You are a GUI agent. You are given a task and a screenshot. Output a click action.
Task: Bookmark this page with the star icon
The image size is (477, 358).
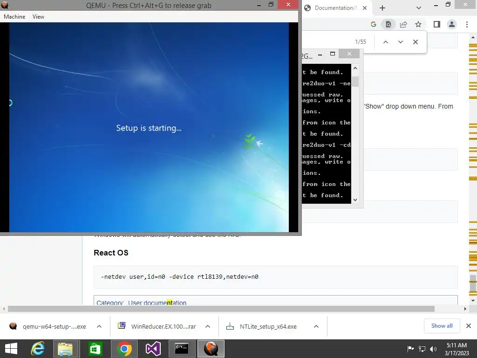[x=418, y=24]
